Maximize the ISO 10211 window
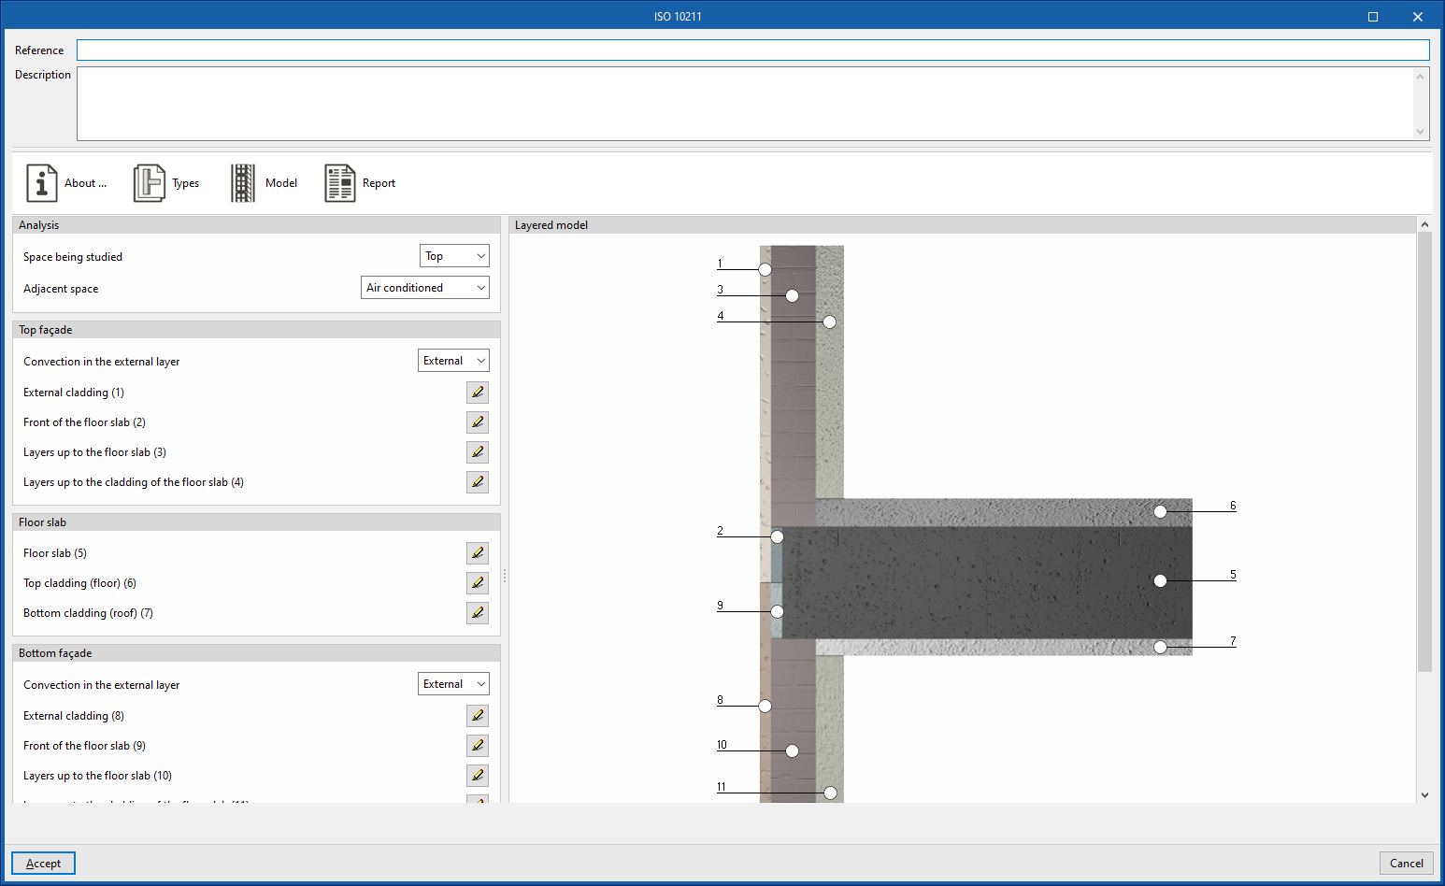This screenshot has width=1445, height=886. pos(1373,17)
